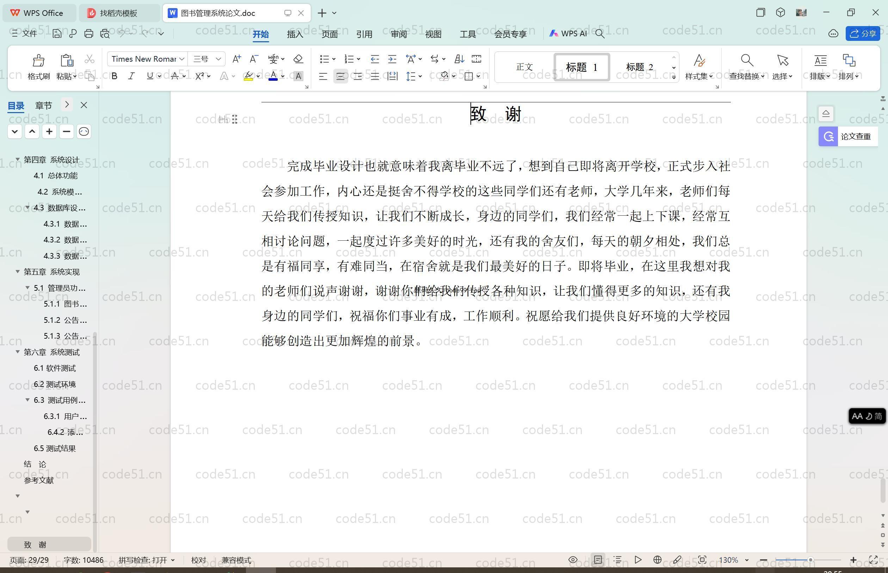Toggle justify alignment
Screen dimensions: 888x573
[375, 77]
